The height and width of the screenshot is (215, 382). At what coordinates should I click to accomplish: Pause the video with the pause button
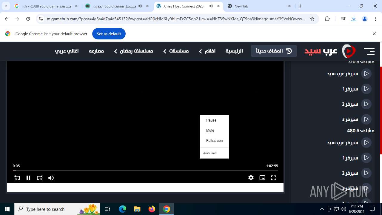28,178
